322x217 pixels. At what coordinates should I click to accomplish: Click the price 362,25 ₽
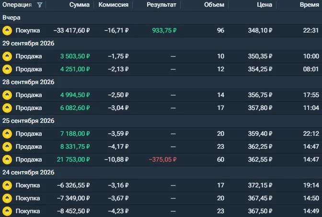(x=260, y=147)
